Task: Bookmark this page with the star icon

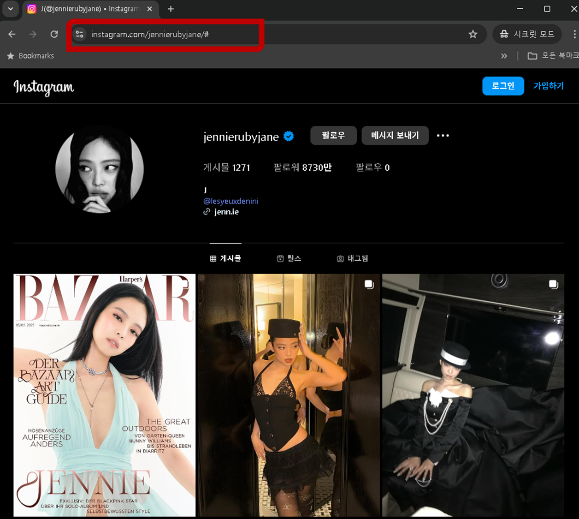Action: click(473, 34)
